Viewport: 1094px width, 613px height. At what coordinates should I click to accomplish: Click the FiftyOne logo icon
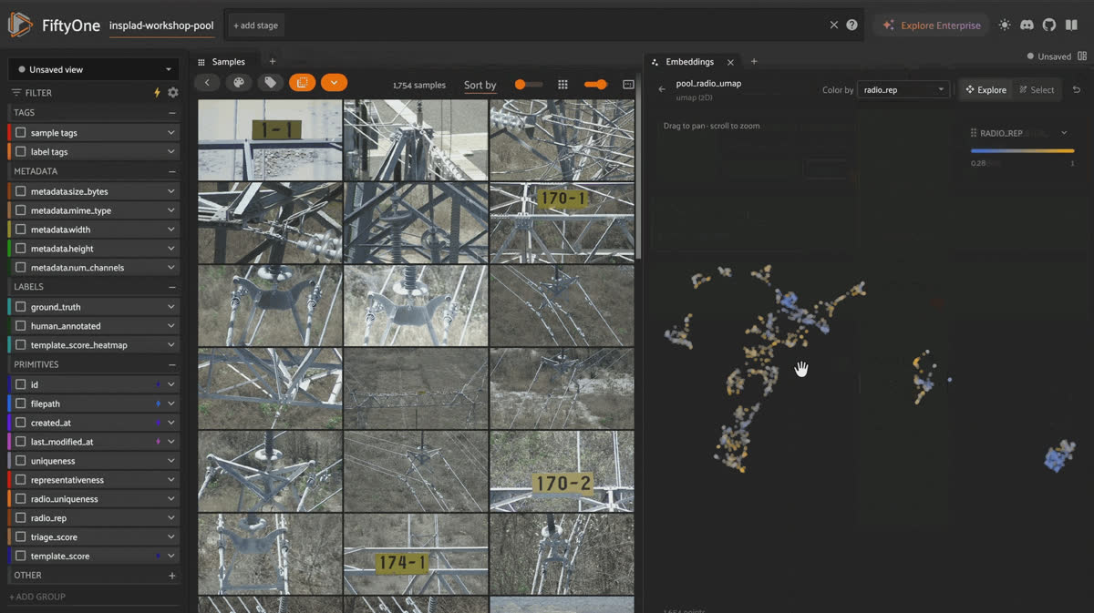pyautogui.click(x=20, y=26)
